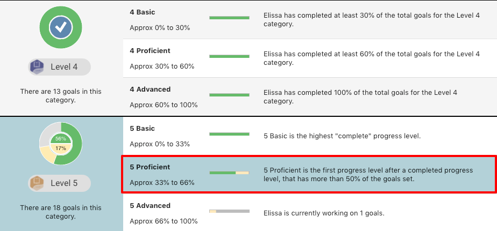The width and height of the screenshot is (497, 231).
Task: Click the orange Level 5 badge icon
Action: [38, 183]
